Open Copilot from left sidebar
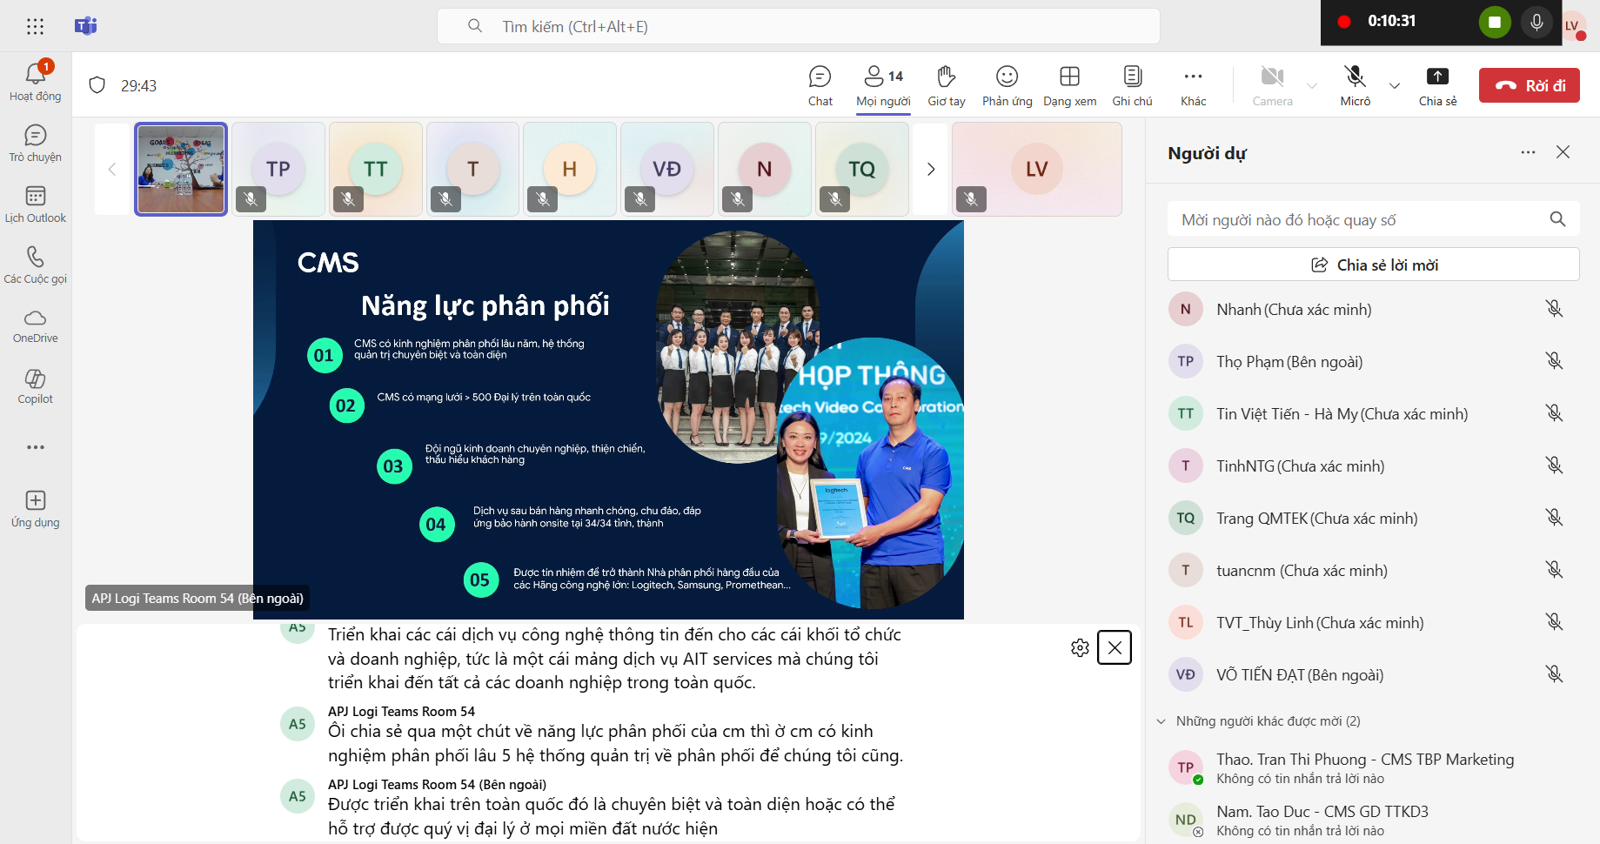The image size is (1600, 844). 36,386
